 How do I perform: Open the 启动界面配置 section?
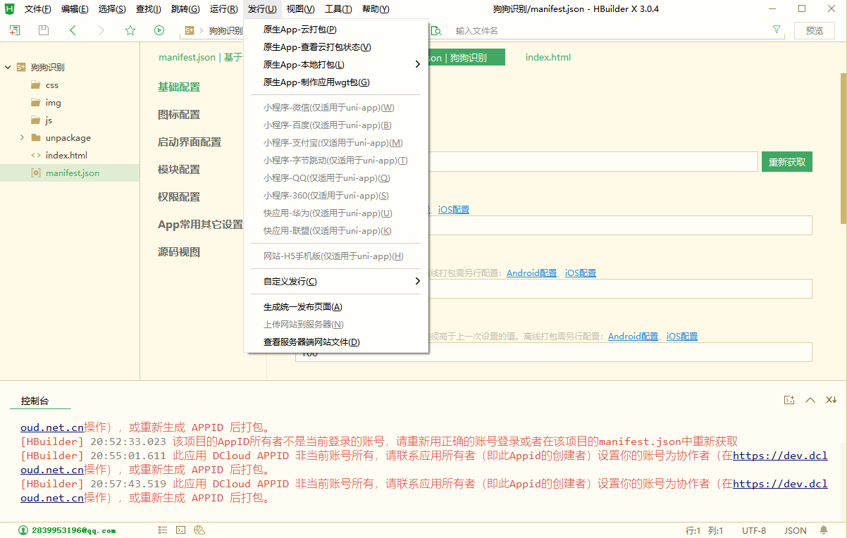190,142
